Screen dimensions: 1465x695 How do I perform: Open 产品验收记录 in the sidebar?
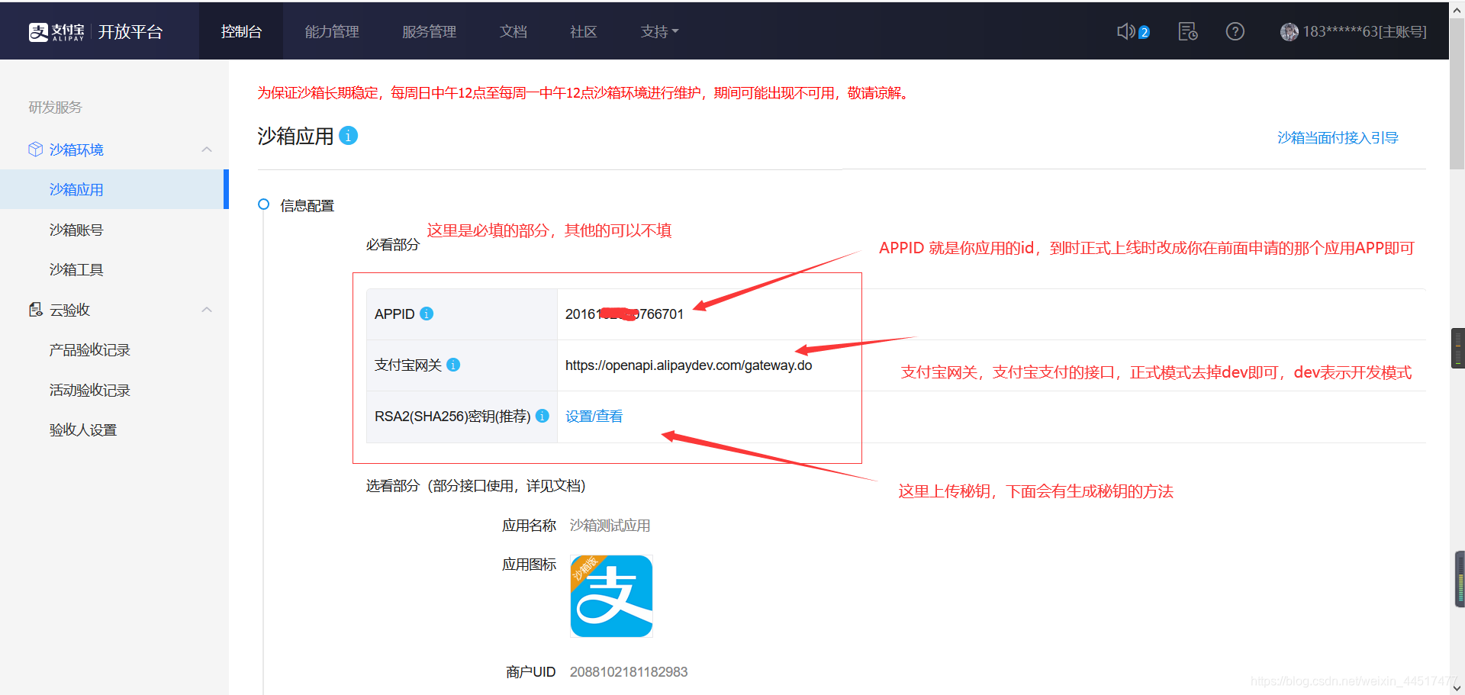point(90,349)
